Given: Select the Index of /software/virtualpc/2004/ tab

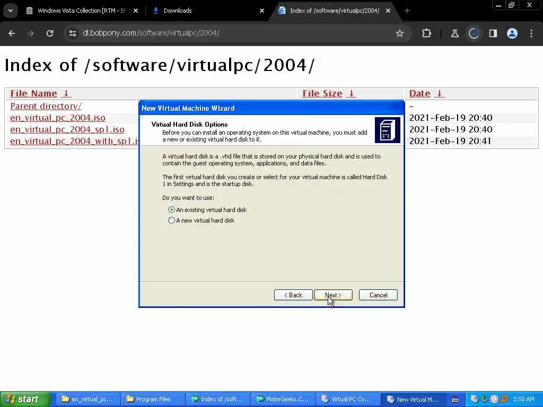Looking at the screenshot, I should (334, 11).
